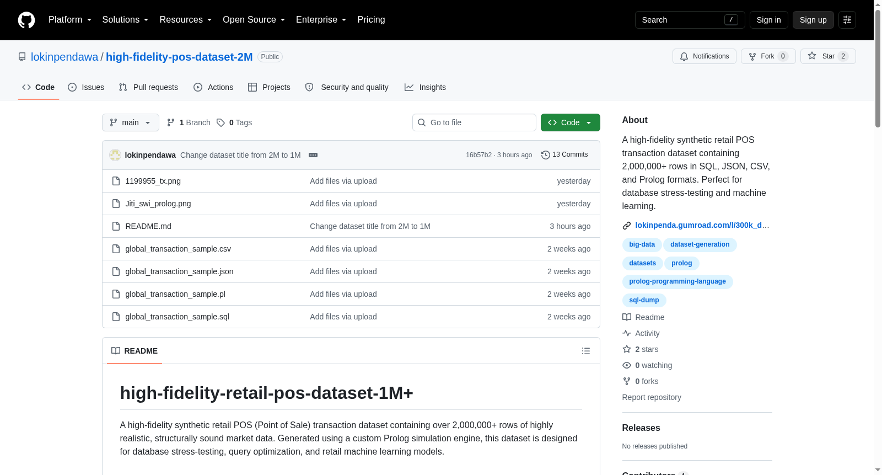Expand the Enterprise menu
Viewport: 882px width, 475px height.
tap(321, 20)
